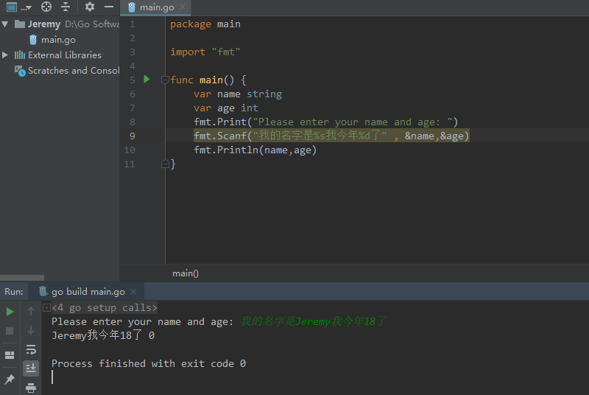Click the Gopher icon on main.go tab
This screenshot has height=395, width=589.
point(132,7)
